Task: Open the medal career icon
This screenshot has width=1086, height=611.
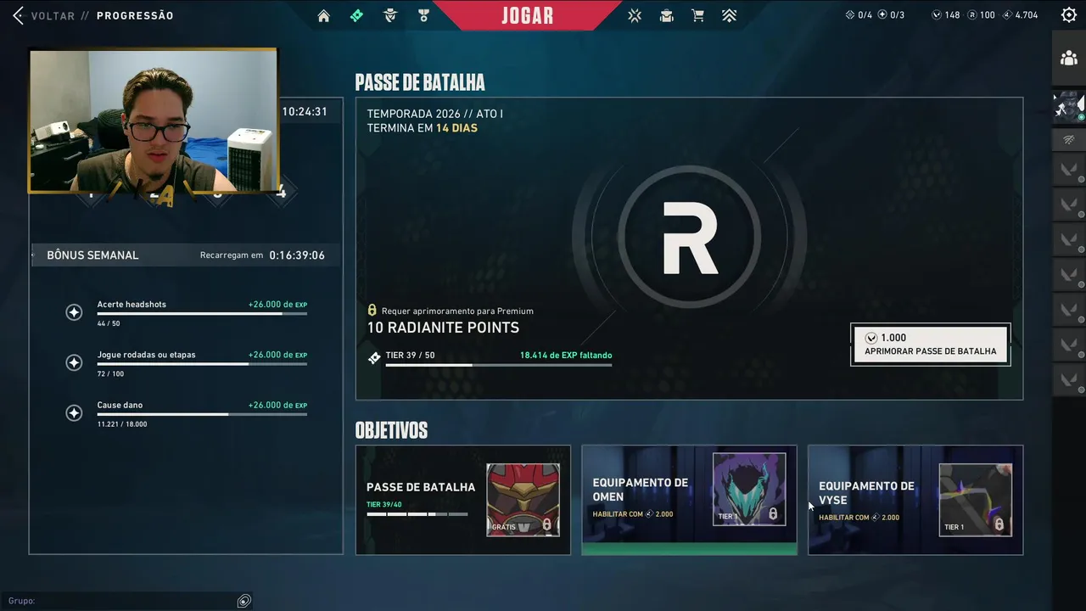Action: click(423, 15)
